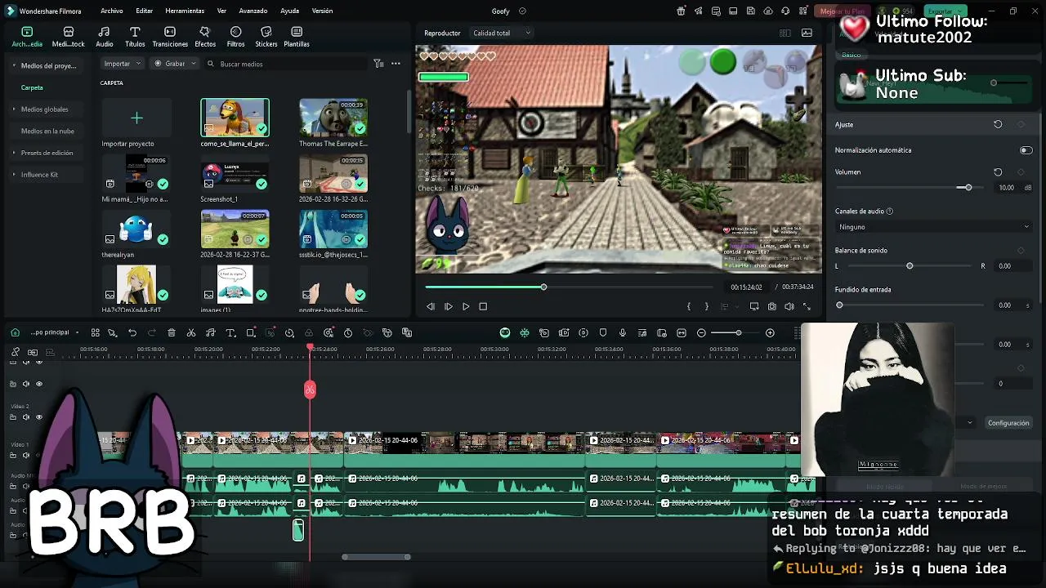Click the filter icon in media panel
Viewport: 1046px width, 588px height.
pyautogui.click(x=378, y=64)
